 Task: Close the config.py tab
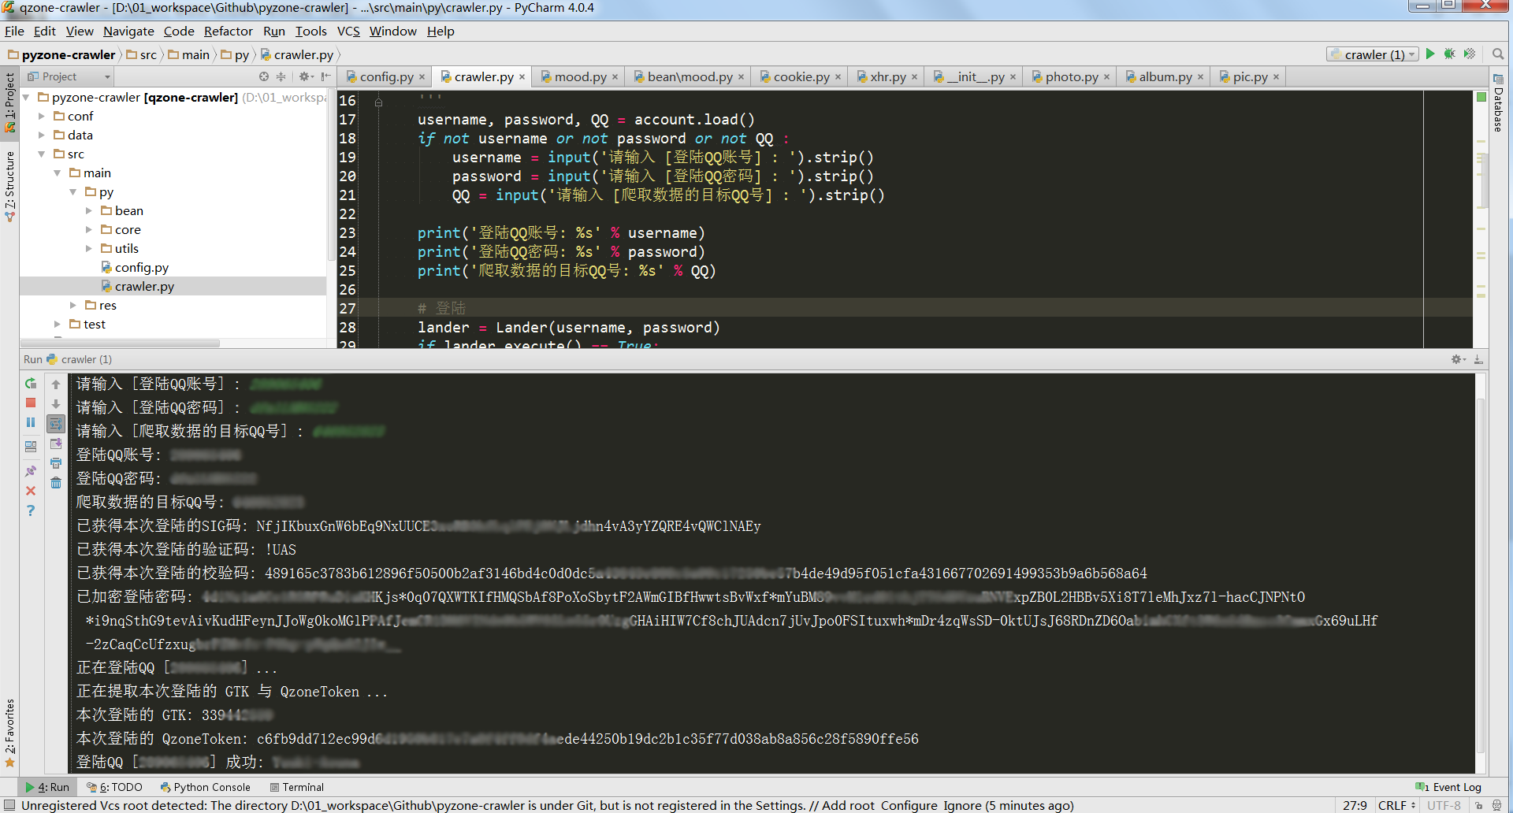(x=422, y=77)
